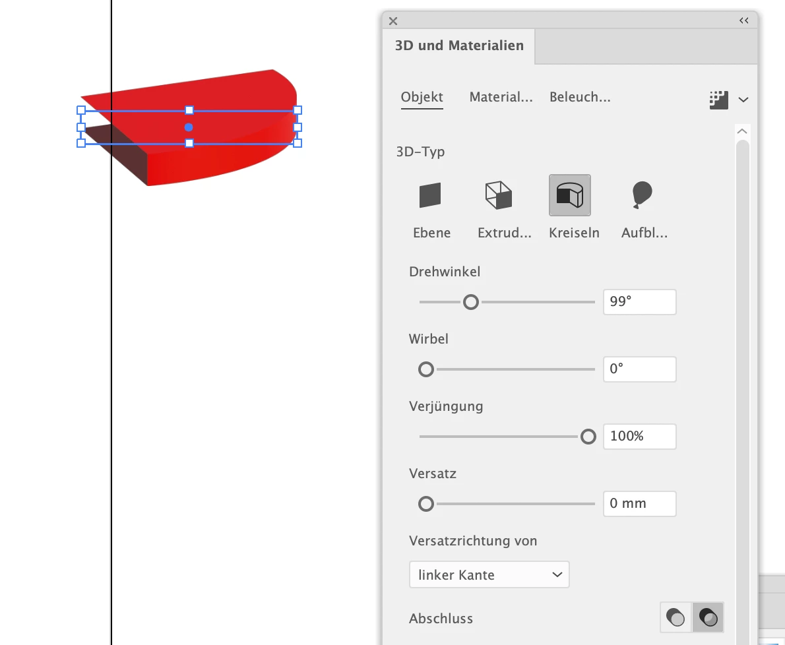Click the bottom-middle selection handle on canvas

pos(189,144)
